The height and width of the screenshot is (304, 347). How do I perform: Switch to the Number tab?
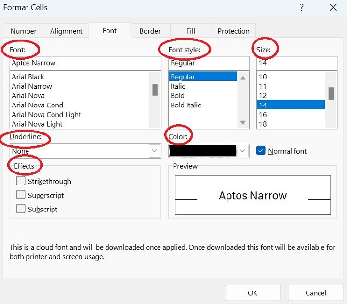[x=24, y=31]
